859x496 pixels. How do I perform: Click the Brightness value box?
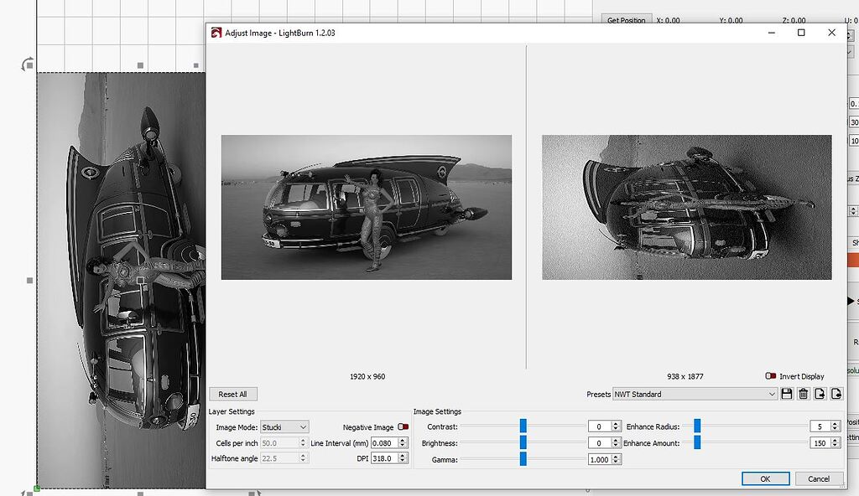coord(599,443)
